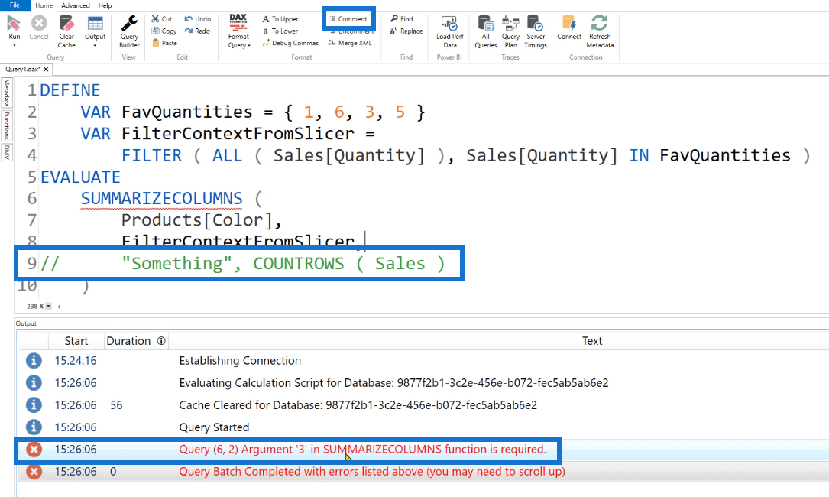The width and height of the screenshot is (829, 497).
Task: Click SUMMARIZECOLUMNS in the editor
Action: pyautogui.click(x=161, y=199)
